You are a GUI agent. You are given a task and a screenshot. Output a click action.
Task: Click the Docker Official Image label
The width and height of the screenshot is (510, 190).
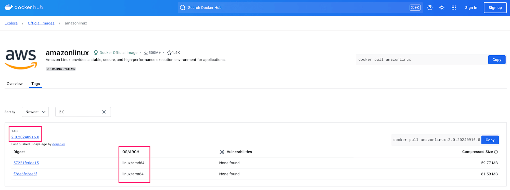(118, 53)
